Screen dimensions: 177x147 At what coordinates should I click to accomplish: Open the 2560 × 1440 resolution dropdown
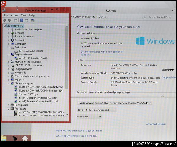[x=96, y=110]
